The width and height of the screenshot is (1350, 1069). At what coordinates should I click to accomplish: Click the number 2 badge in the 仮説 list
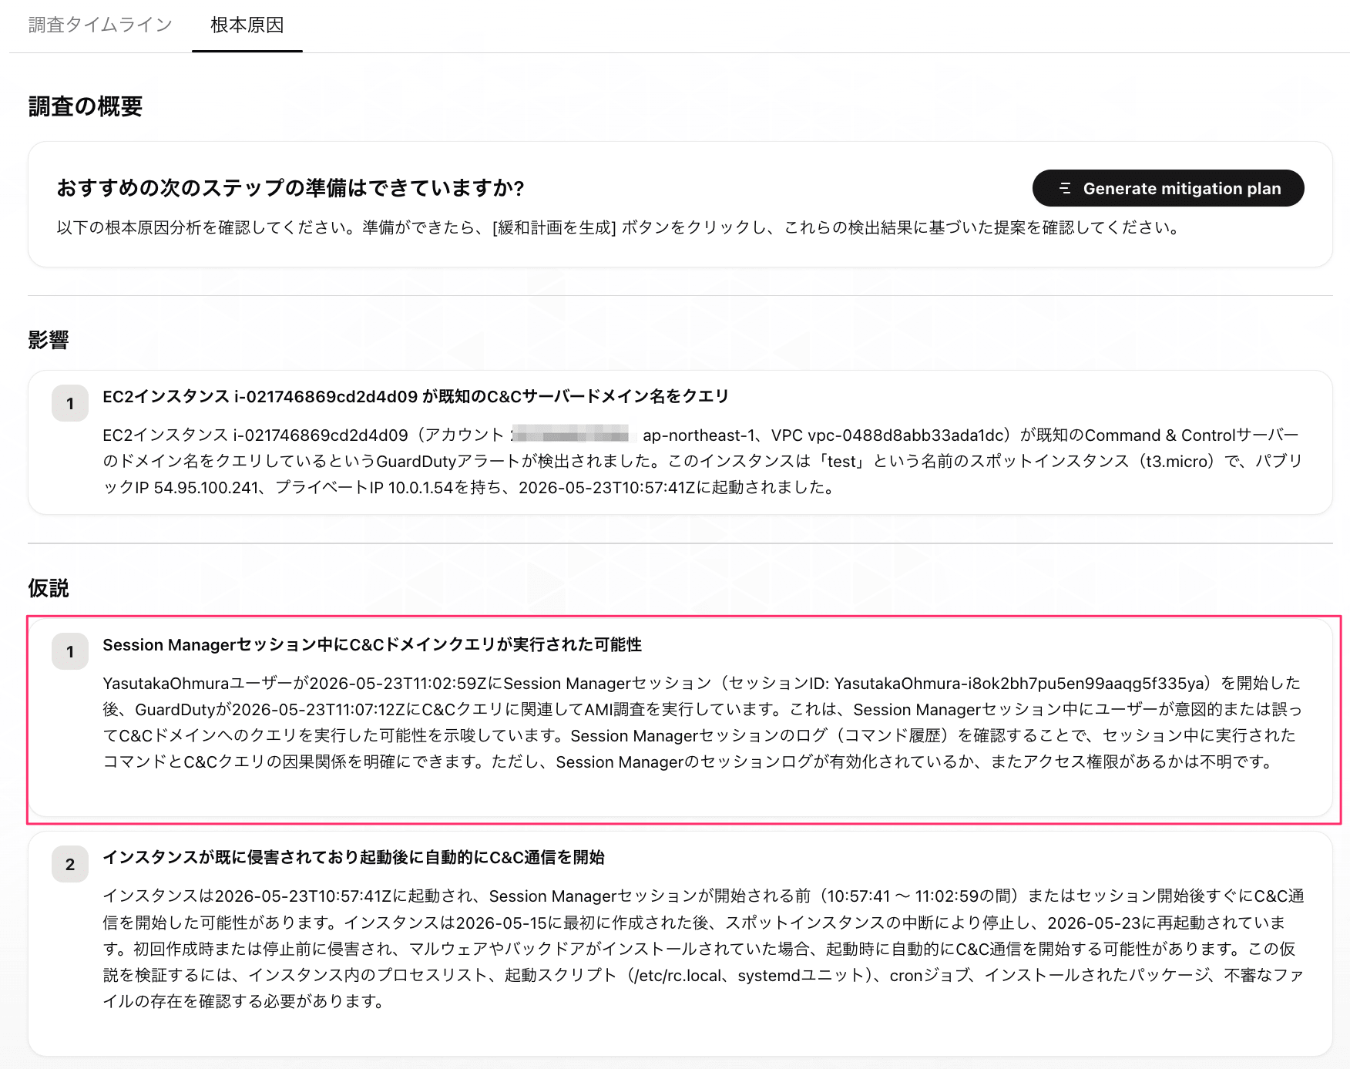(70, 864)
